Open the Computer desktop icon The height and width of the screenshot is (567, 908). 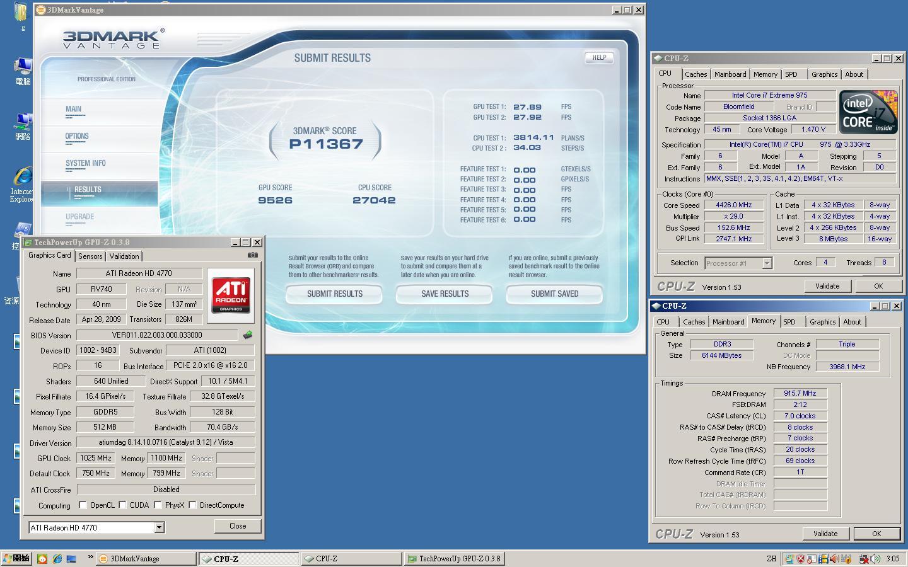tap(23, 71)
